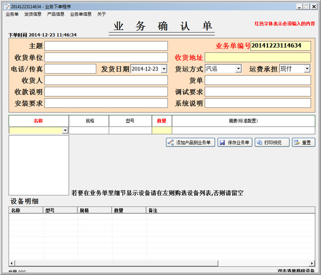Open the 关于 menu

pos(101,14)
